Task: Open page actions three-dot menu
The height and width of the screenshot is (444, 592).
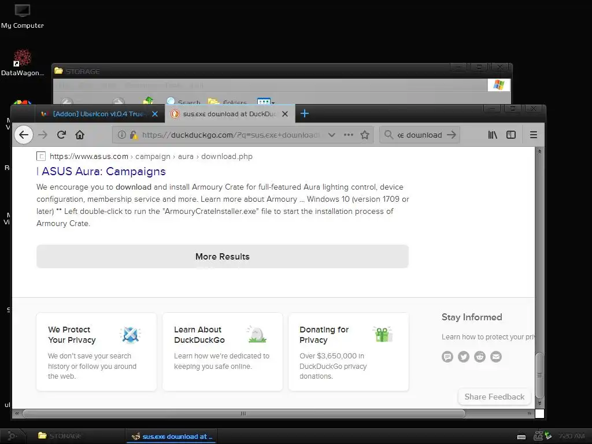Action: [x=349, y=135]
